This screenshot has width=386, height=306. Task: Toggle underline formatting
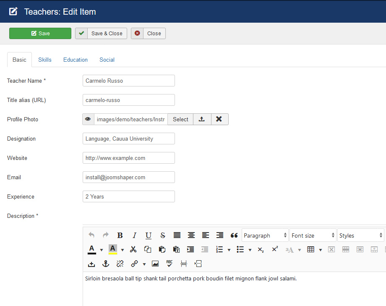149,235
